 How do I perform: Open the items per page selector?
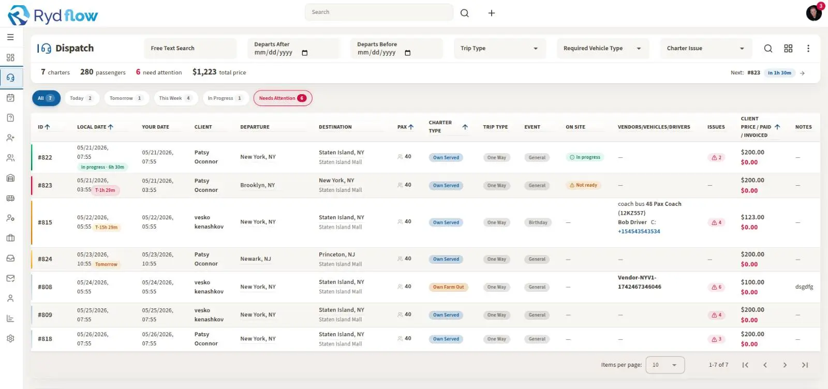coord(665,365)
